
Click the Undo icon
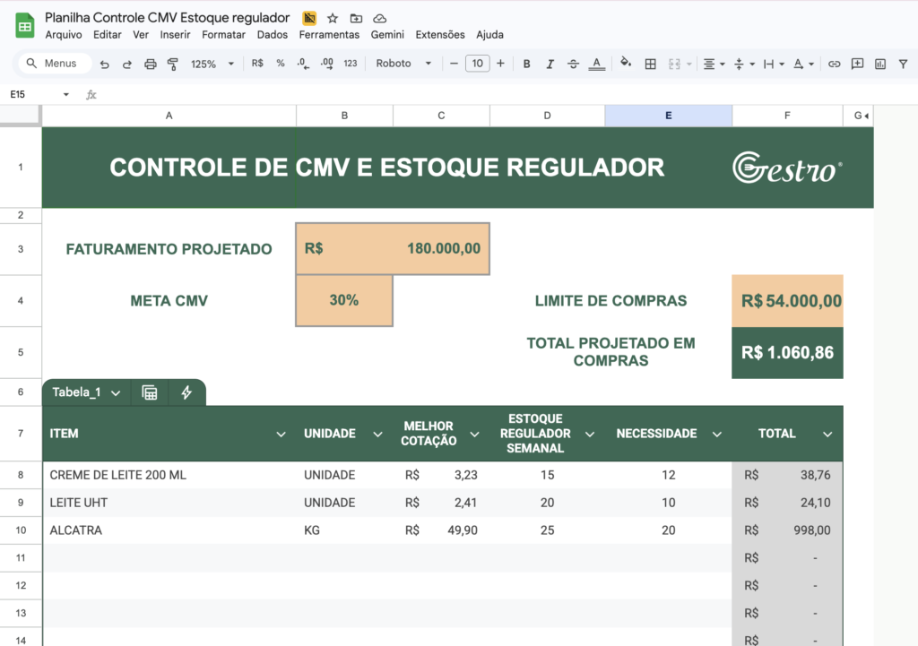105,64
